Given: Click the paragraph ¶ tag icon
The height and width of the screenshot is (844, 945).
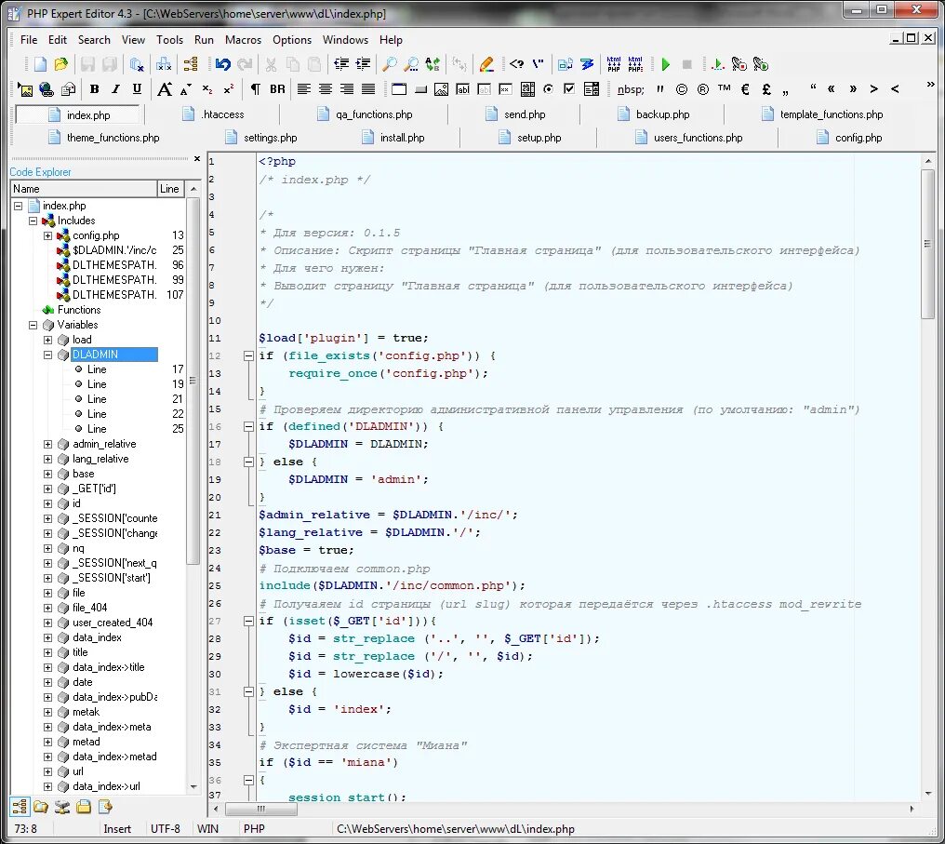Looking at the screenshot, I should click(x=255, y=89).
